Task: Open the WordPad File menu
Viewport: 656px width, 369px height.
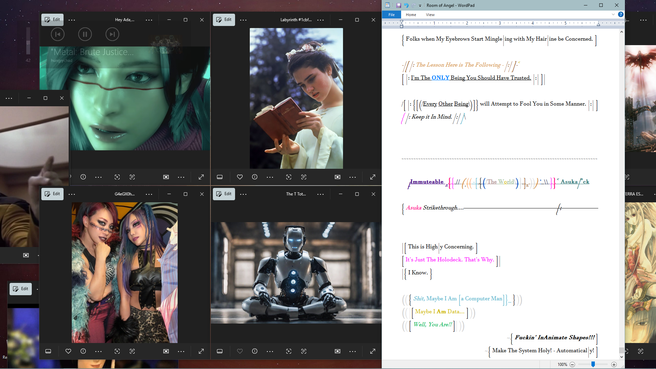Action: tap(392, 15)
